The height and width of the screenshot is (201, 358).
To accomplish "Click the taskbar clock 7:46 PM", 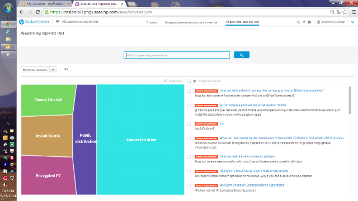I will [x=8, y=191].
